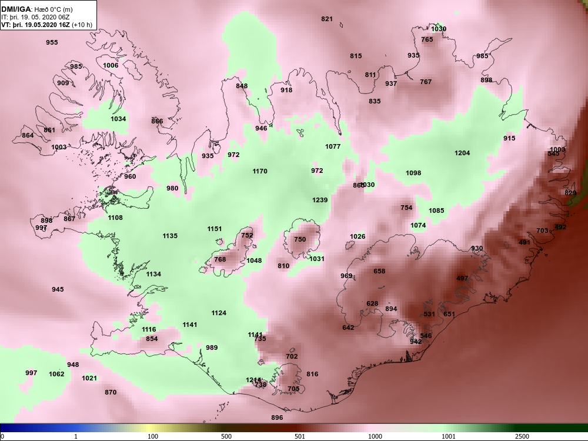The width and height of the screenshot is (588, 441).
Task: Click the 1204 value in the northeast
Action: click(x=462, y=153)
